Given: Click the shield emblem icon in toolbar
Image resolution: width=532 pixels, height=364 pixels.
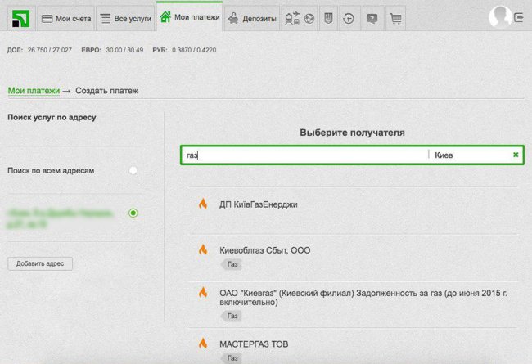Looking at the screenshot, I should tap(328, 18).
